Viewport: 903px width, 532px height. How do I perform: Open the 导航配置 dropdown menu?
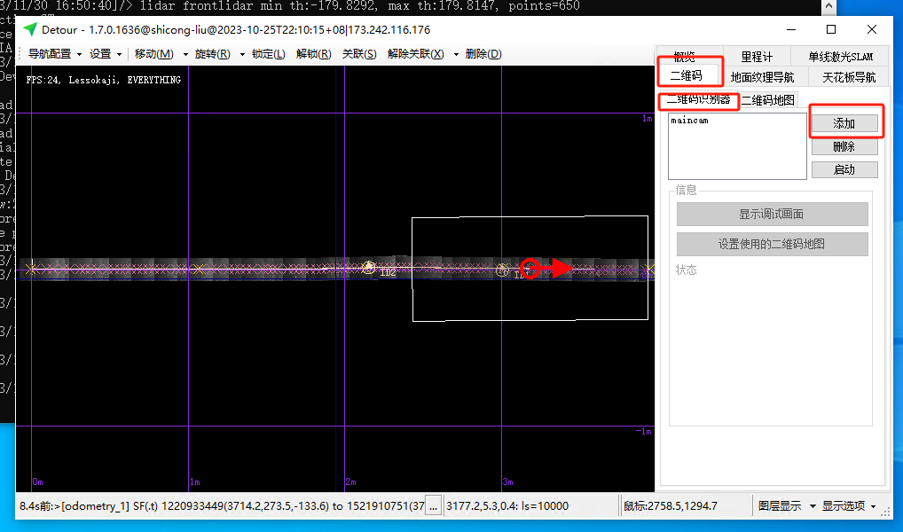coord(54,54)
